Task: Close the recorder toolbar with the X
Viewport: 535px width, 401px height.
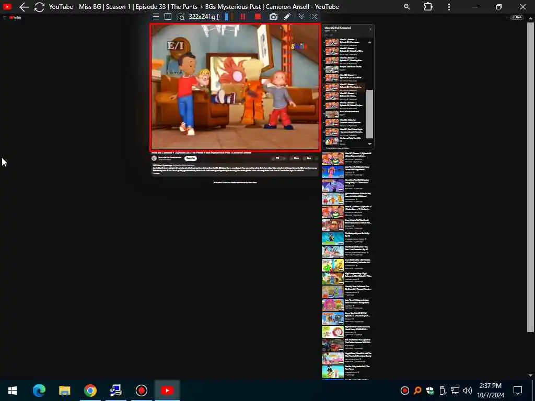Action: [314, 17]
